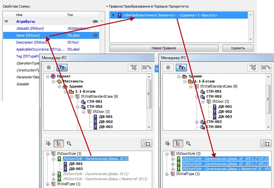
Task: Collapse IfcDoorStyle (3) in right list
Action: (x=167, y=154)
